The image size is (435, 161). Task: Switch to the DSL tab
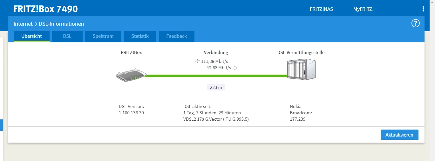point(67,36)
